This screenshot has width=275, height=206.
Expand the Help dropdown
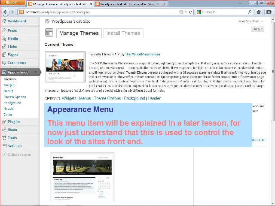257,29
